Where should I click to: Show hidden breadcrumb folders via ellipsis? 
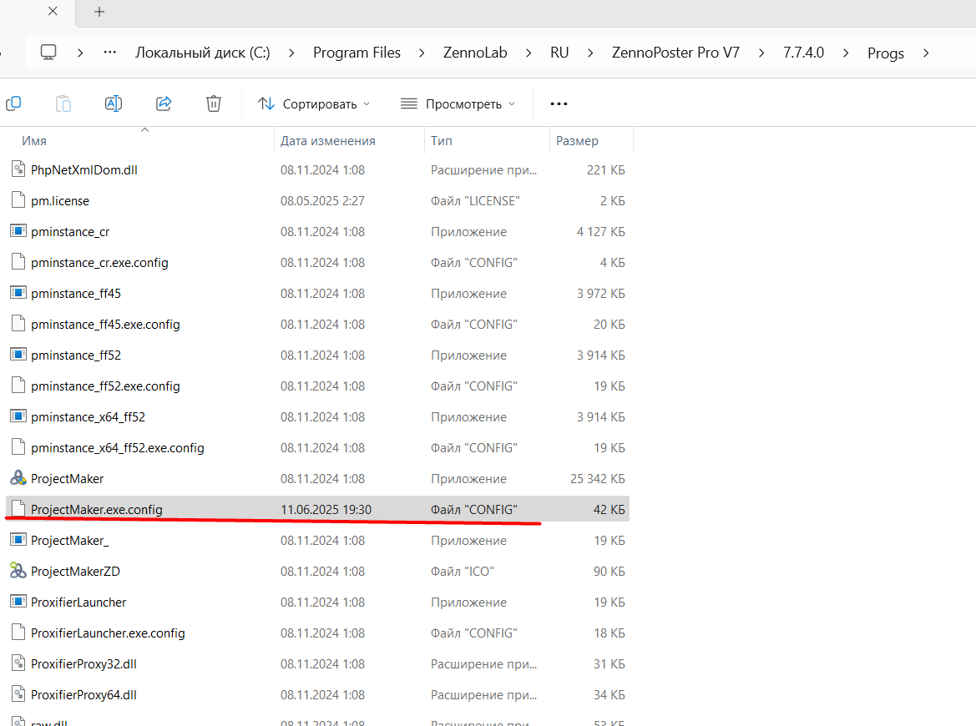pos(109,53)
